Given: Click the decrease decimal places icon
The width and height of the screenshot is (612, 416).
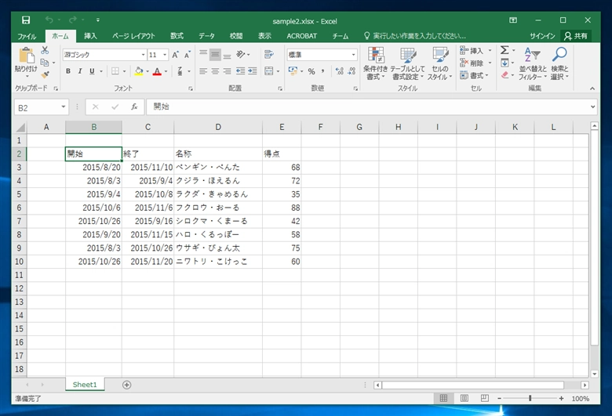Looking at the screenshot, I should point(352,71).
